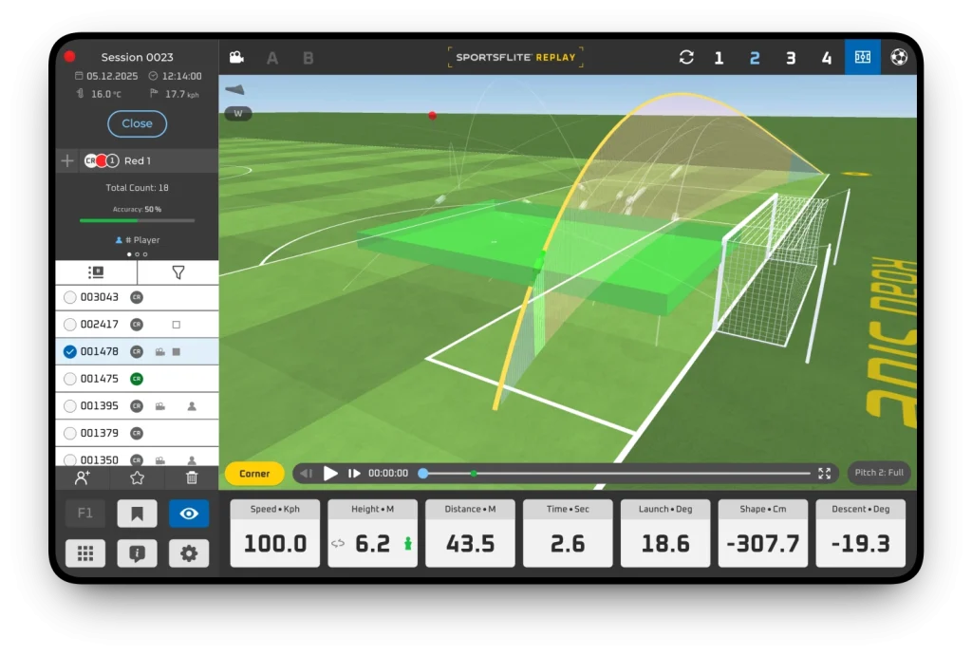This screenshot has height=655, width=972.
Task: Open the grid menu button
Action: [85, 553]
